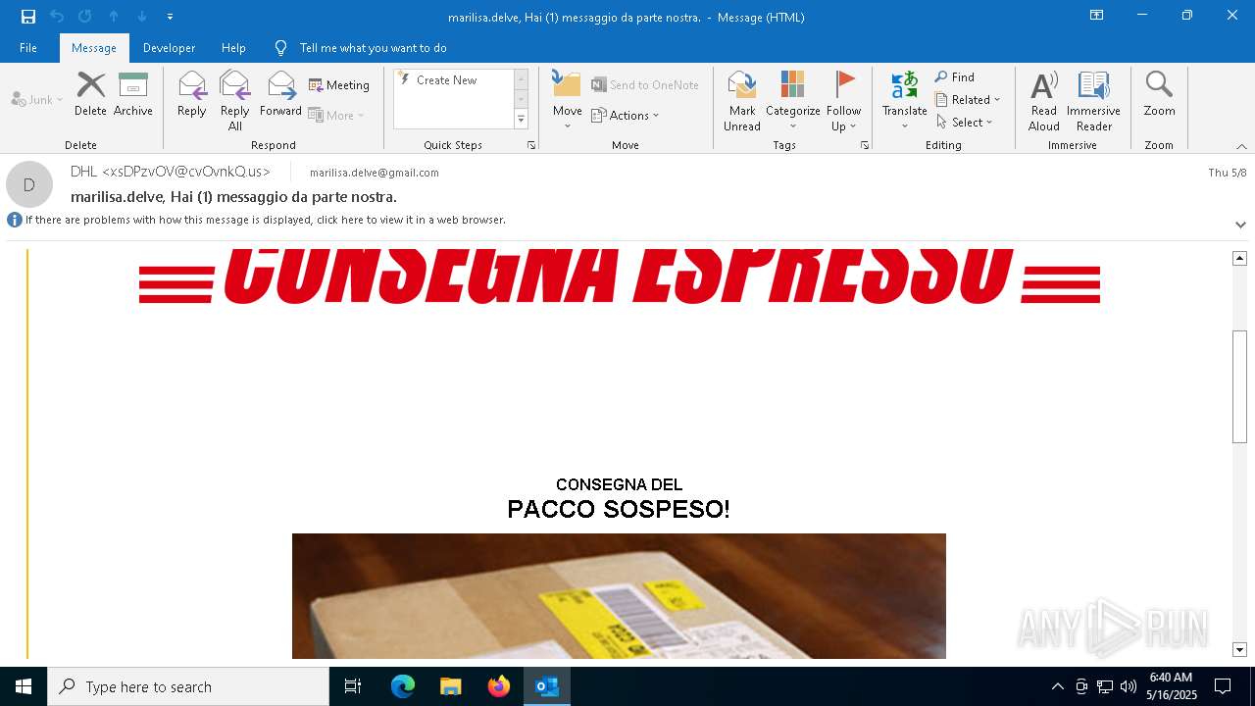The height and width of the screenshot is (706, 1255).
Task: Click the DHL sender address
Action: pos(171,172)
